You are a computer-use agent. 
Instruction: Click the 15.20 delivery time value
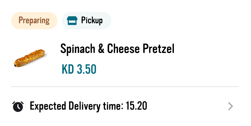point(136,106)
